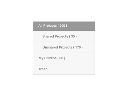Viewport: 128px width, 96px height.
Task: Open the Trash folder
Action: (x=64, y=69)
